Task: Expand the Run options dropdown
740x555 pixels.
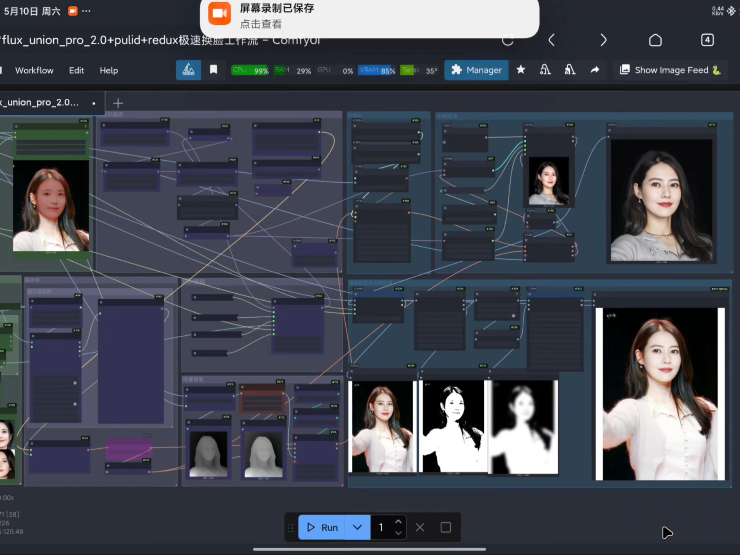Action: [357, 527]
